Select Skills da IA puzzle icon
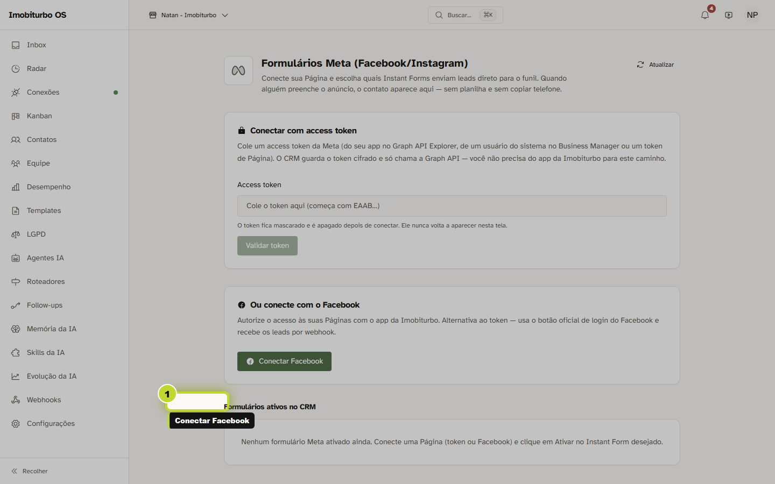 point(16,353)
